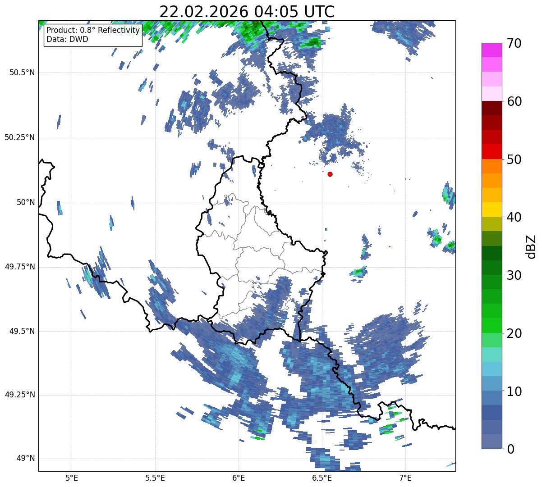Click the longitude label 5.5°E
This screenshot has height=487, width=542.
coord(155,478)
